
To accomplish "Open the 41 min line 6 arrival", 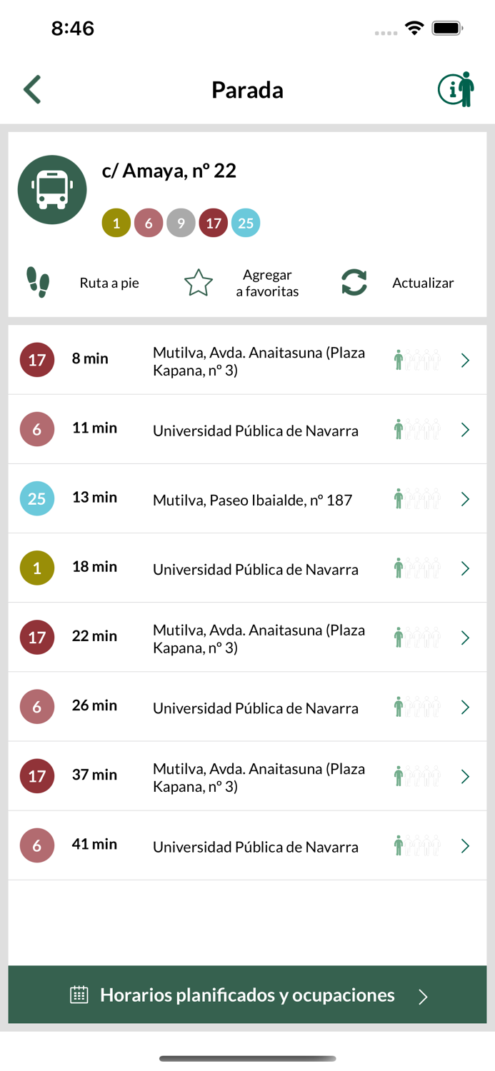I will pyautogui.click(x=465, y=846).
